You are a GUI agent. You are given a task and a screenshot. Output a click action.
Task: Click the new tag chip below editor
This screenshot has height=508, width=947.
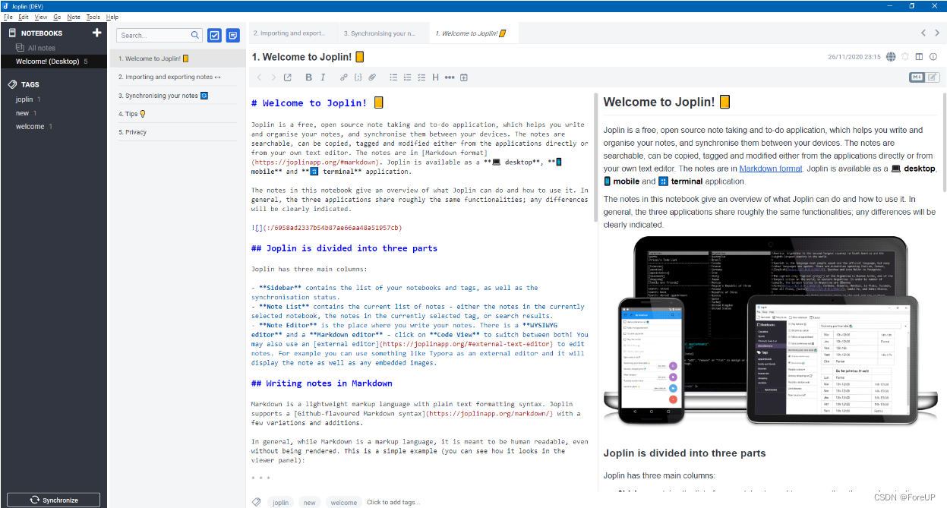tap(309, 502)
